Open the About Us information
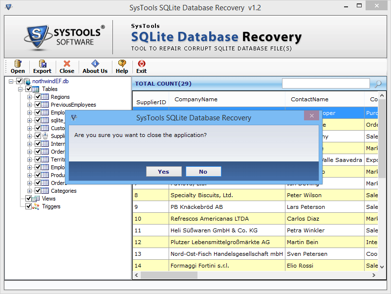 tap(95, 67)
